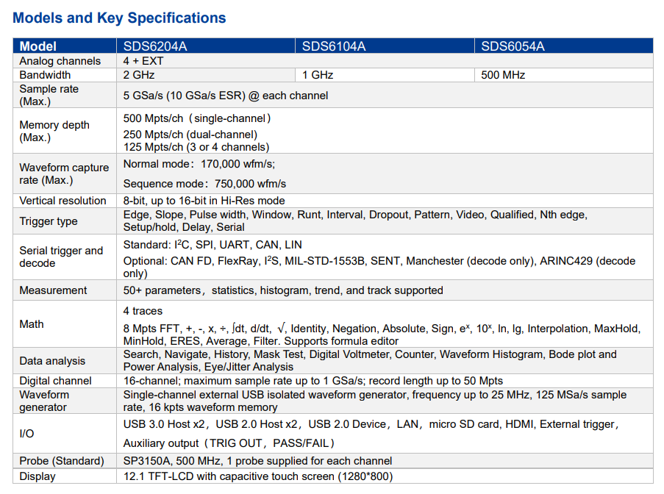Click 'Setup/hold, Delay, Serial' line
This screenshot has width=664, height=494.
[184, 227]
